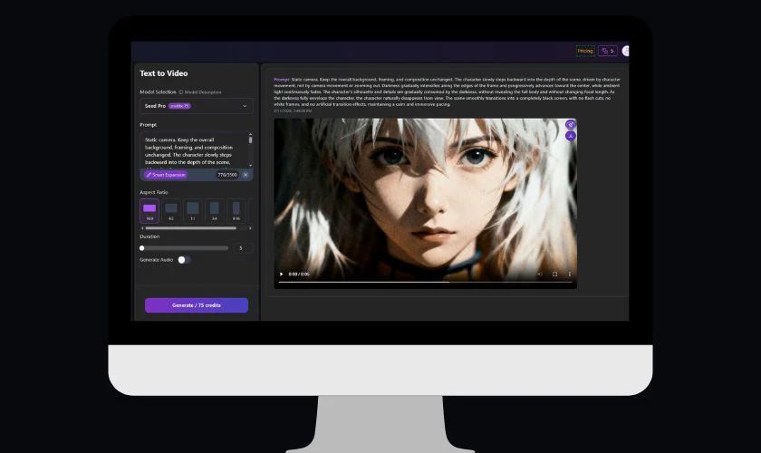Click the download icon on video corner
This screenshot has width=761, height=453.
pos(570,136)
